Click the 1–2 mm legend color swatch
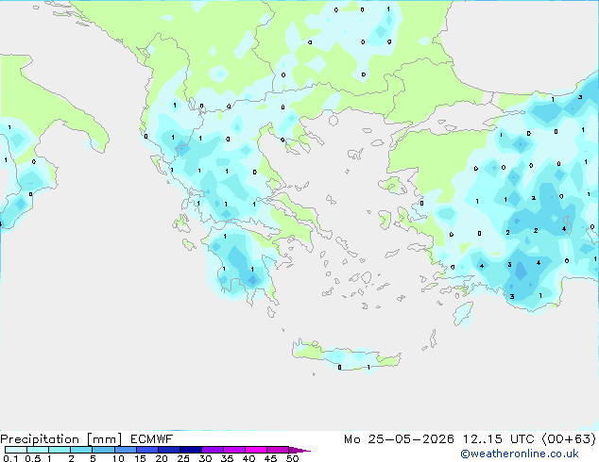Screen dimensions: 599x462 (60, 450)
